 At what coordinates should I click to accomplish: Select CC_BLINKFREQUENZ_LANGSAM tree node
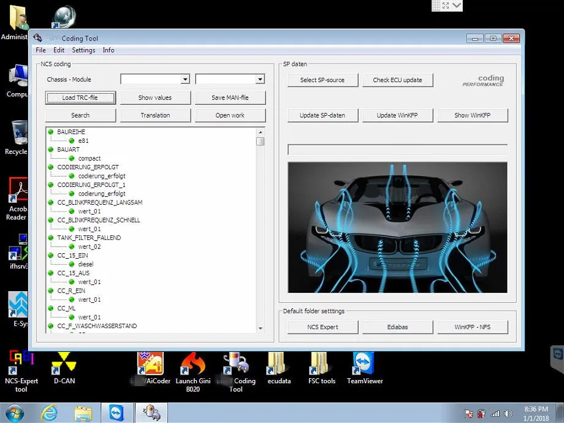[x=100, y=202]
